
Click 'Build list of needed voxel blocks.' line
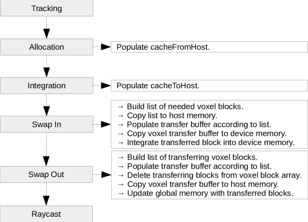tap(181, 106)
